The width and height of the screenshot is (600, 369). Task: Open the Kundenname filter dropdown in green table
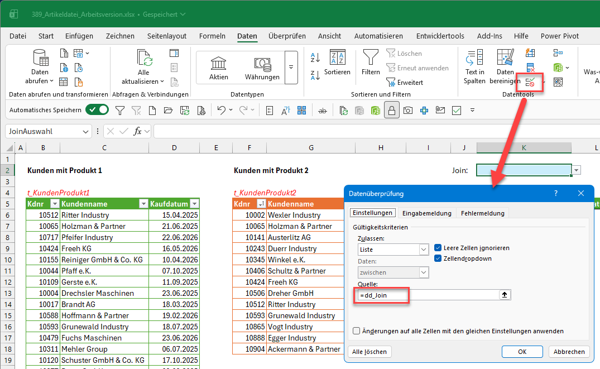(x=143, y=204)
